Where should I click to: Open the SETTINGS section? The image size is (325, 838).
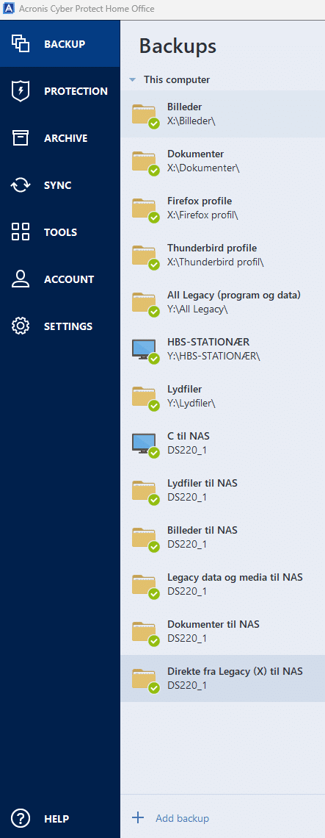(67, 326)
